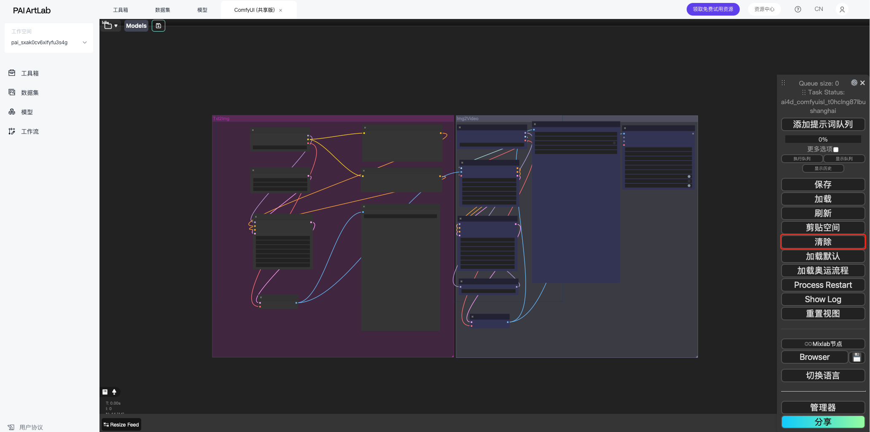Open the workflow folder icon menu
Screen dimensions: 870x432
pos(110,26)
